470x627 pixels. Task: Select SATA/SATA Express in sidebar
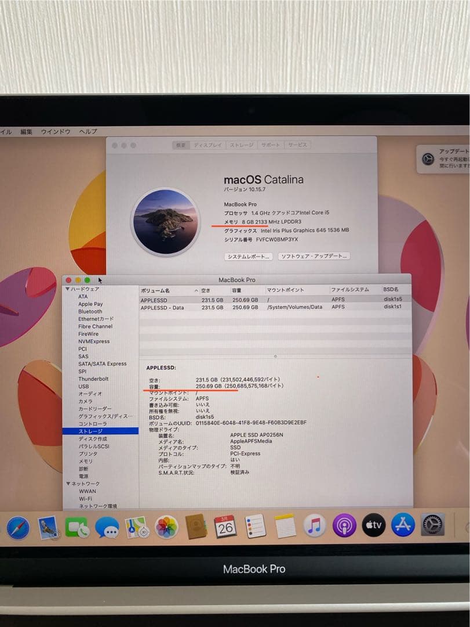pos(102,364)
